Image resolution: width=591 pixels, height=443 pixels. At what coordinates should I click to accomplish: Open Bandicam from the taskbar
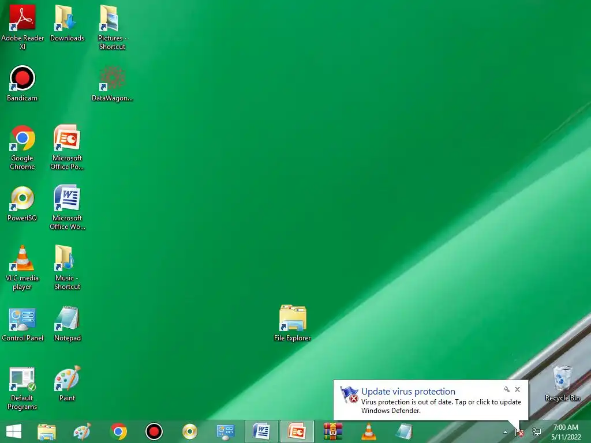(x=154, y=431)
